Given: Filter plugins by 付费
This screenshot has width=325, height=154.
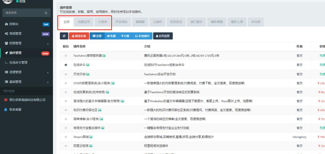Looking at the screenshot, I should point(125,36).
